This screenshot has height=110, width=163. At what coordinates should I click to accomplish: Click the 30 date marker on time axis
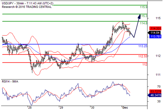tap(93, 108)
